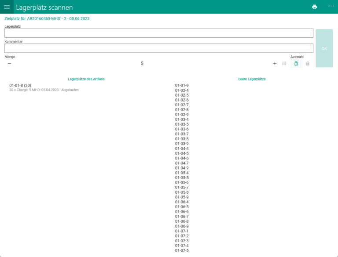Pick empty location 01-06-8
338x257 pixels.
(182, 221)
